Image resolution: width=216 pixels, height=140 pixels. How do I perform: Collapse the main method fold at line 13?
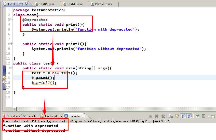click(11, 68)
